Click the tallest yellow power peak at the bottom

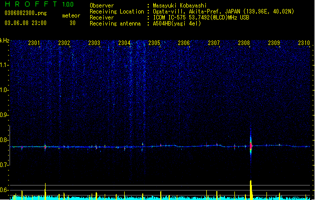(x=251, y=190)
